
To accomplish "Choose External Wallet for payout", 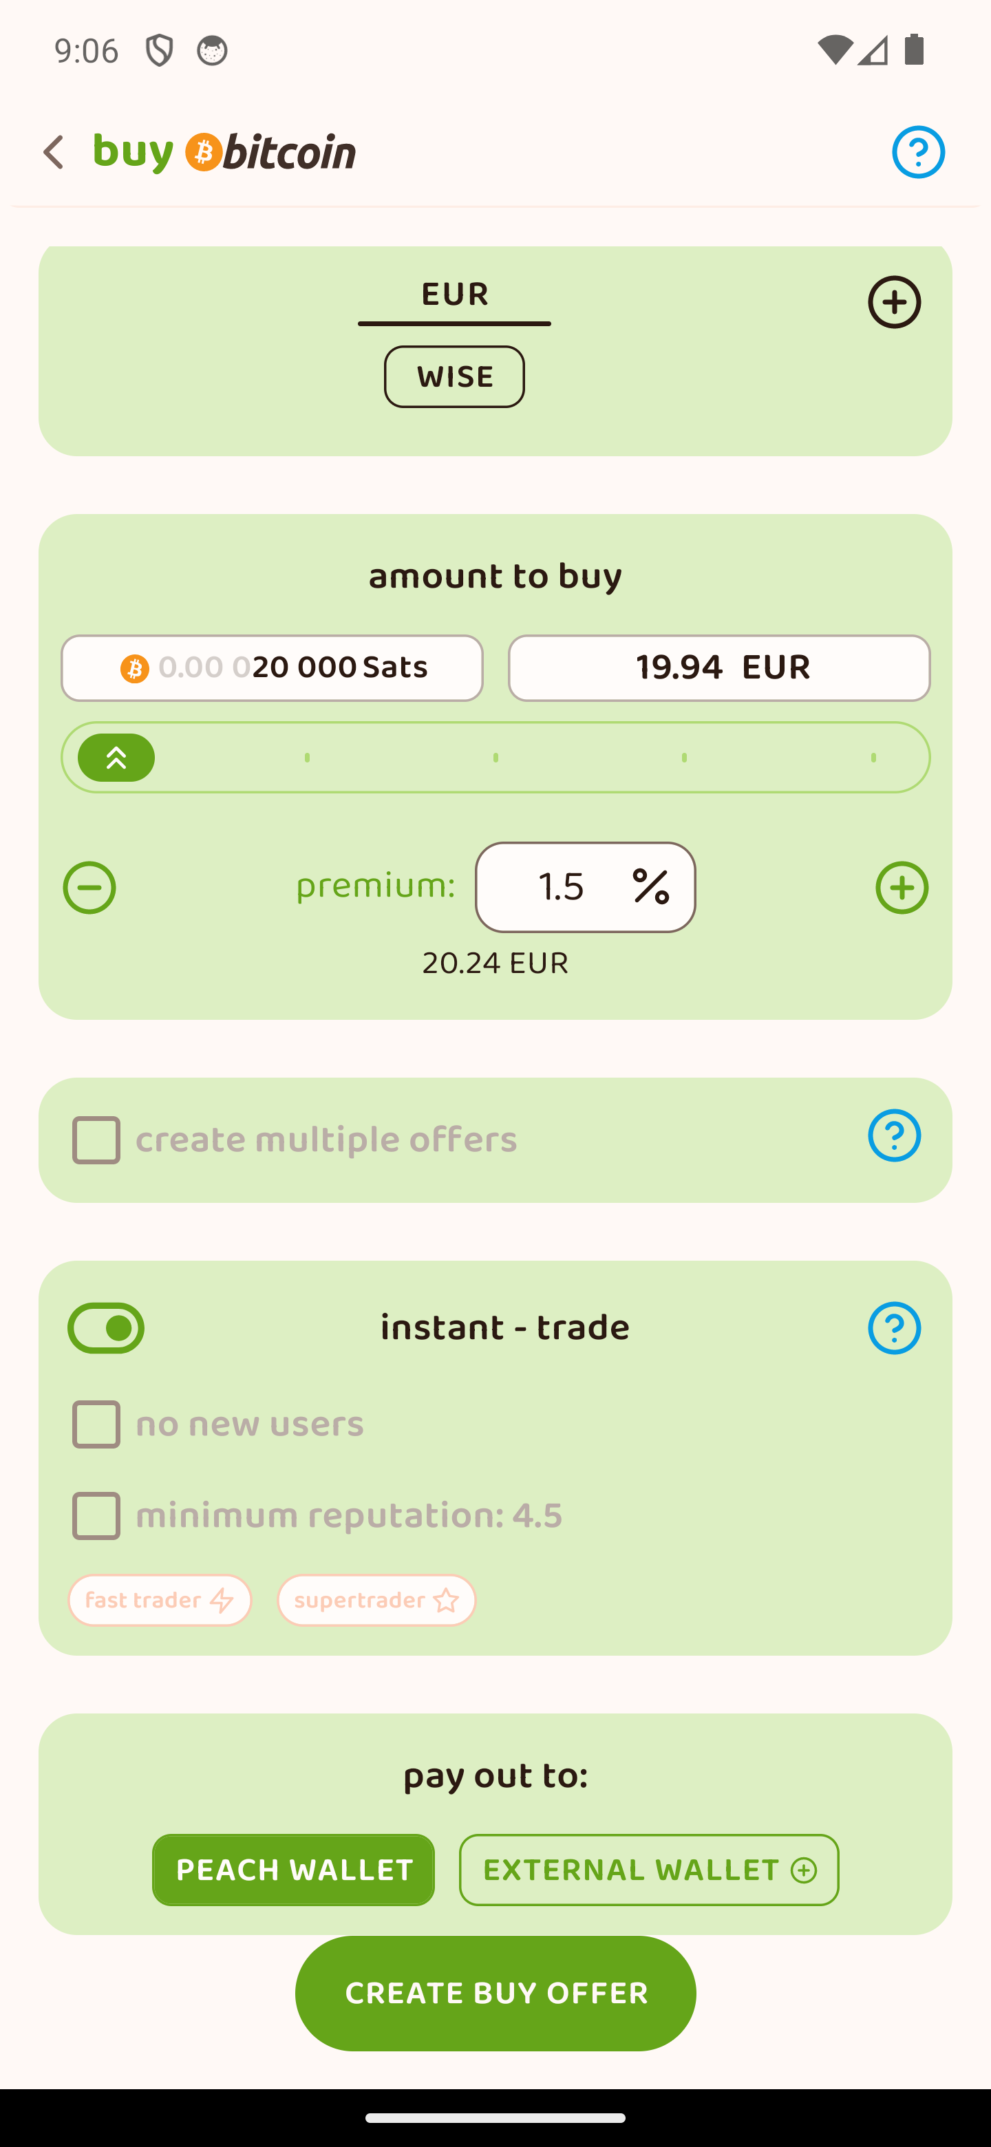I will [648, 1870].
